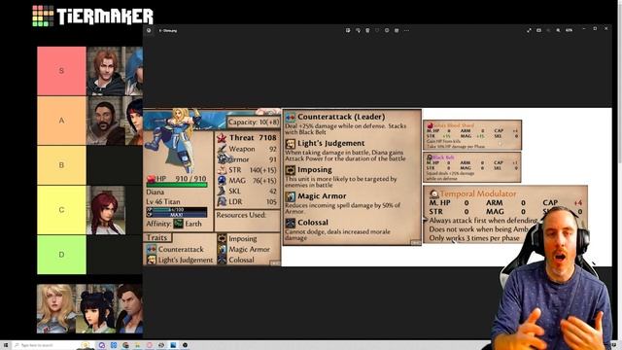
Task: Select the red-haired woman portrait in C tier
Action: click(x=106, y=210)
